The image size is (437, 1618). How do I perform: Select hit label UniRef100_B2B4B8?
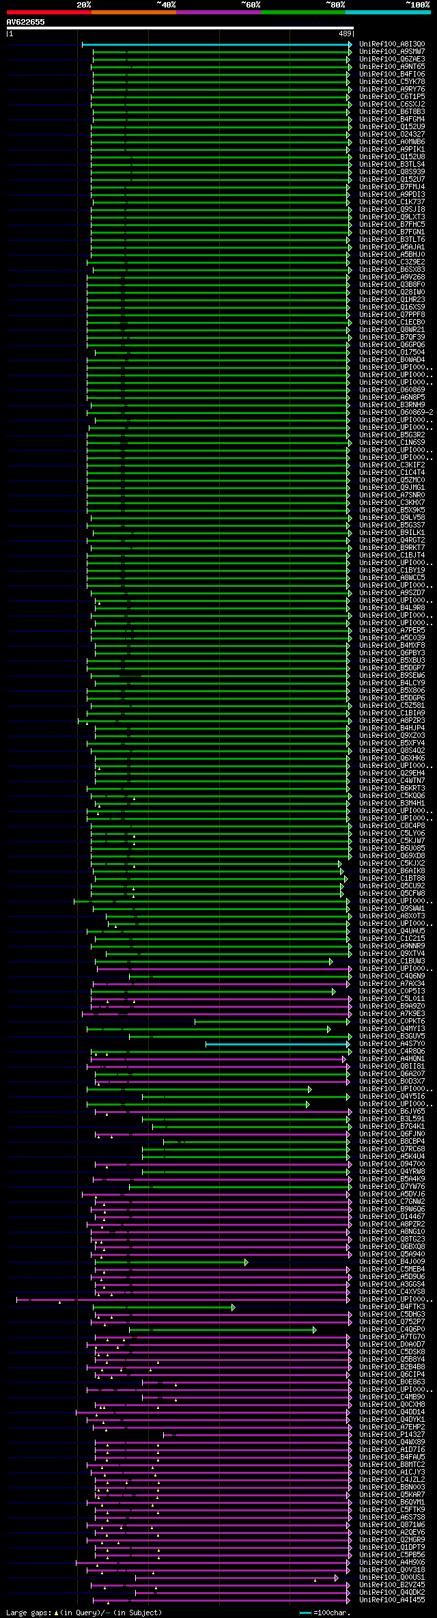click(x=392, y=1367)
